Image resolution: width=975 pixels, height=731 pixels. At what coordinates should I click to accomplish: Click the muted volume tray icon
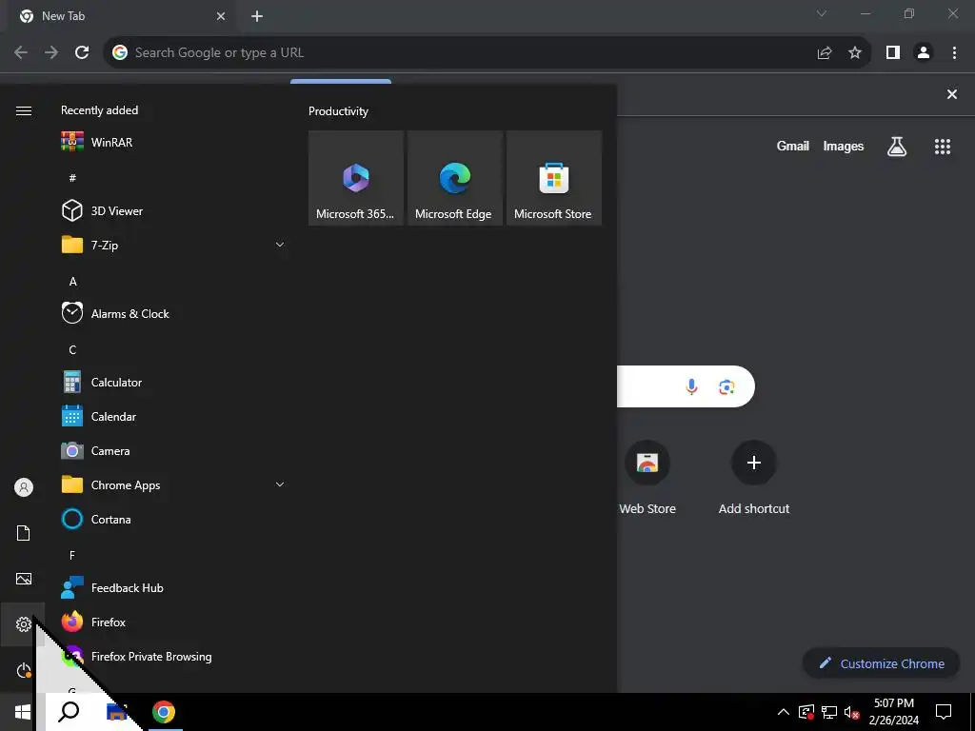[x=851, y=712]
